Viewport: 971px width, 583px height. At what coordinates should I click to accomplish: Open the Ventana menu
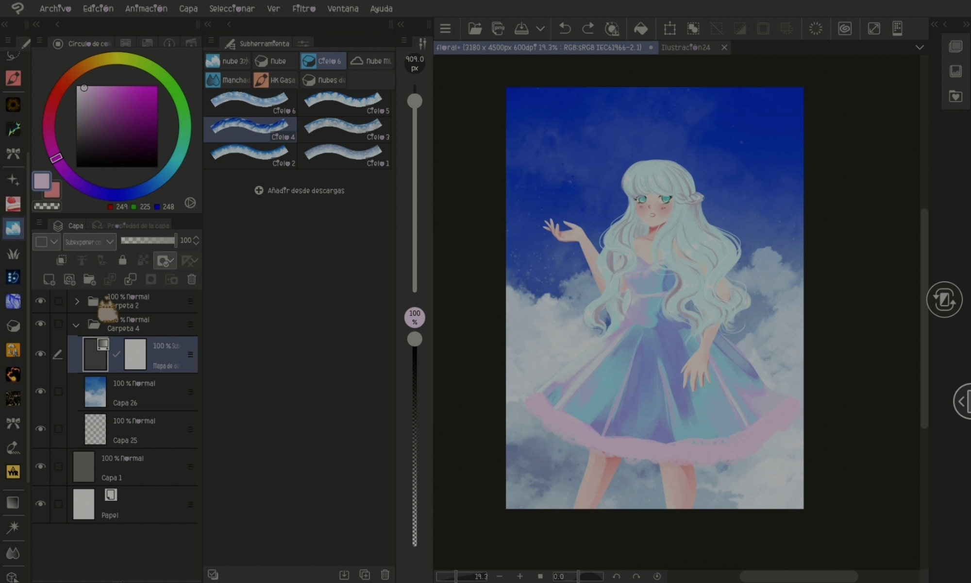click(x=343, y=8)
